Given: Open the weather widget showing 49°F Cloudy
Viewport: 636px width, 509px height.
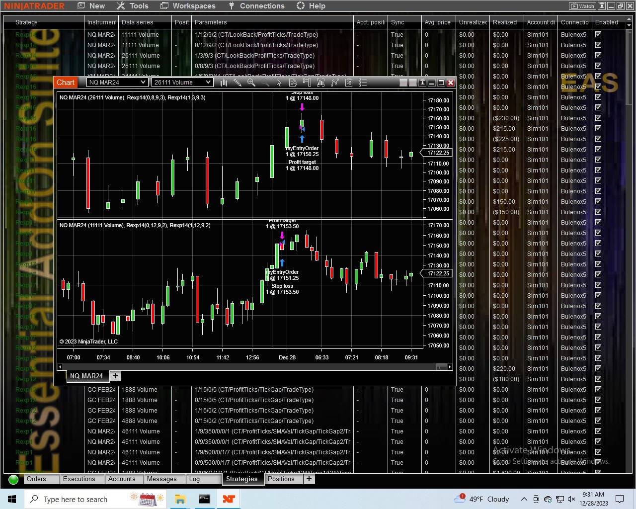Looking at the screenshot, I should (481, 499).
